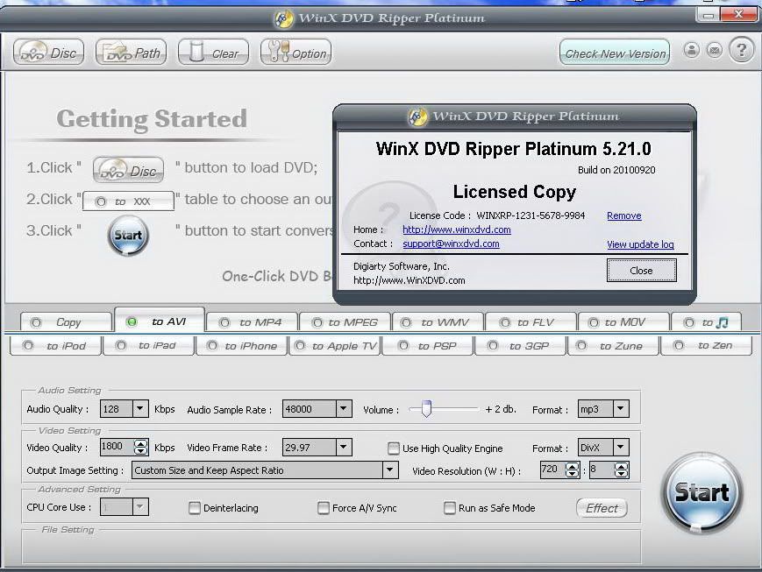The width and height of the screenshot is (762, 572).
Task: Switch to the to MPEG tab
Action: click(345, 322)
